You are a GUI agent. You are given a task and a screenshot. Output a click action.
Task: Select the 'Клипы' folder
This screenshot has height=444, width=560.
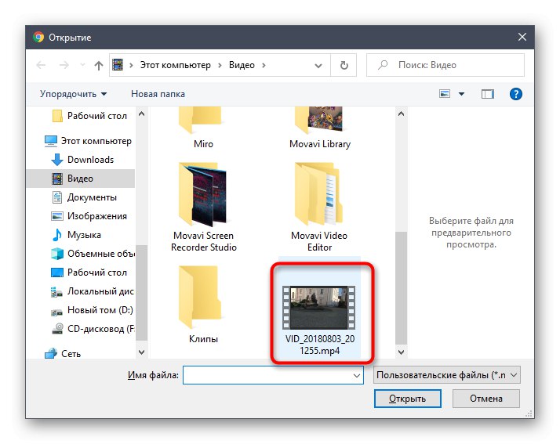[203, 305]
